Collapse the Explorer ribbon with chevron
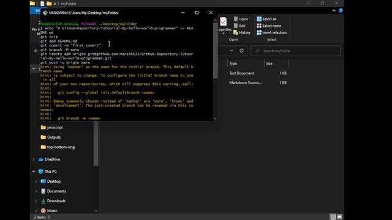 (x=334, y=11)
